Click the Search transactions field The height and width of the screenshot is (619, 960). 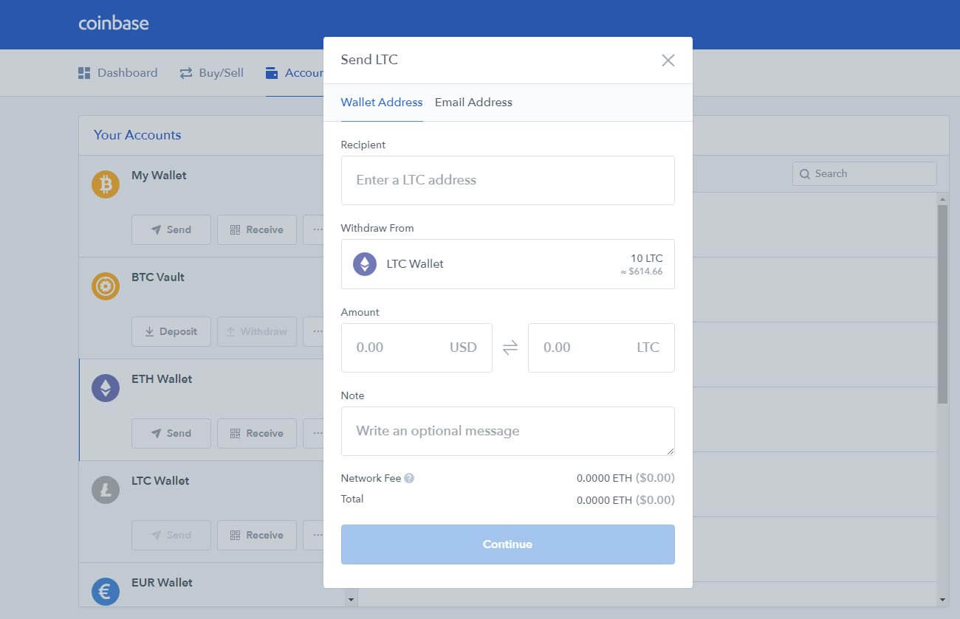point(865,174)
